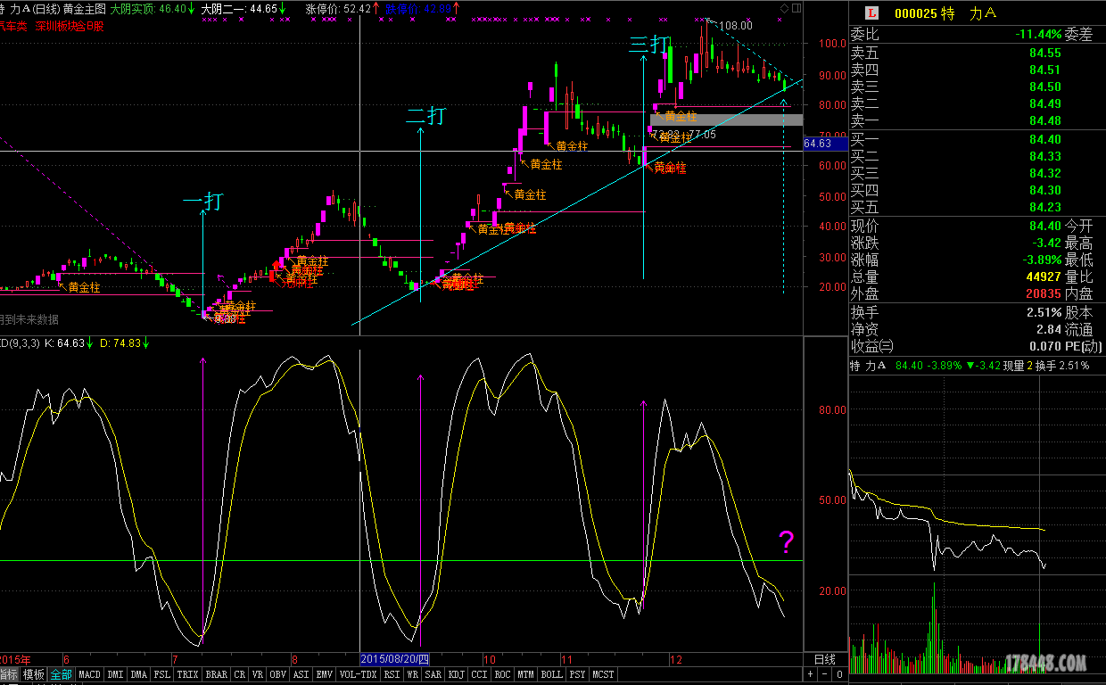This screenshot has height=685, width=1106.
Task: Toggle the side panel layout icon
Action: click(796, 8)
